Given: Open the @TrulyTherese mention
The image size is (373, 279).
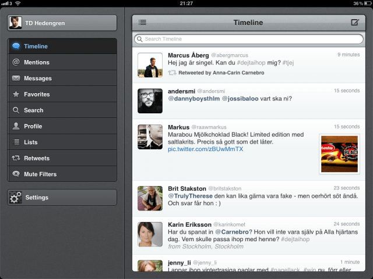Looking at the screenshot, I should [191, 196].
